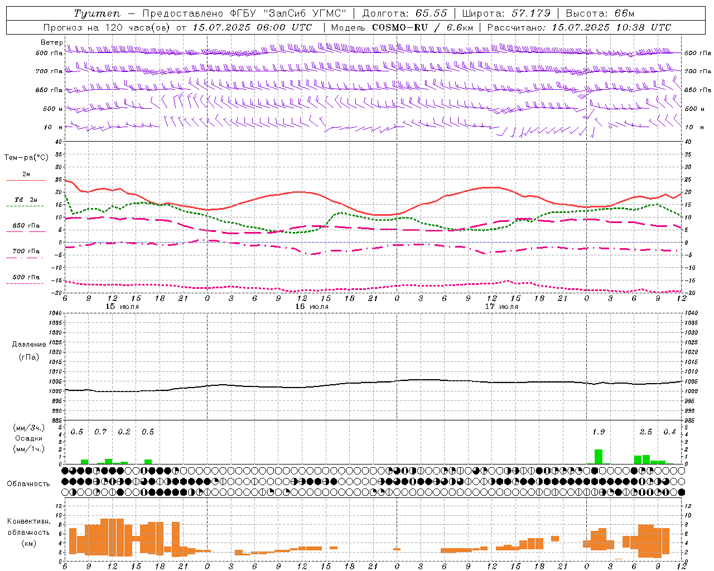The height and width of the screenshot is (571, 714).
Task: Click the "500 м" wind level label on left
Action: point(53,109)
